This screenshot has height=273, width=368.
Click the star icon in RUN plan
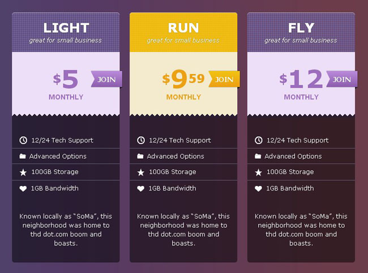coord(141,172)
